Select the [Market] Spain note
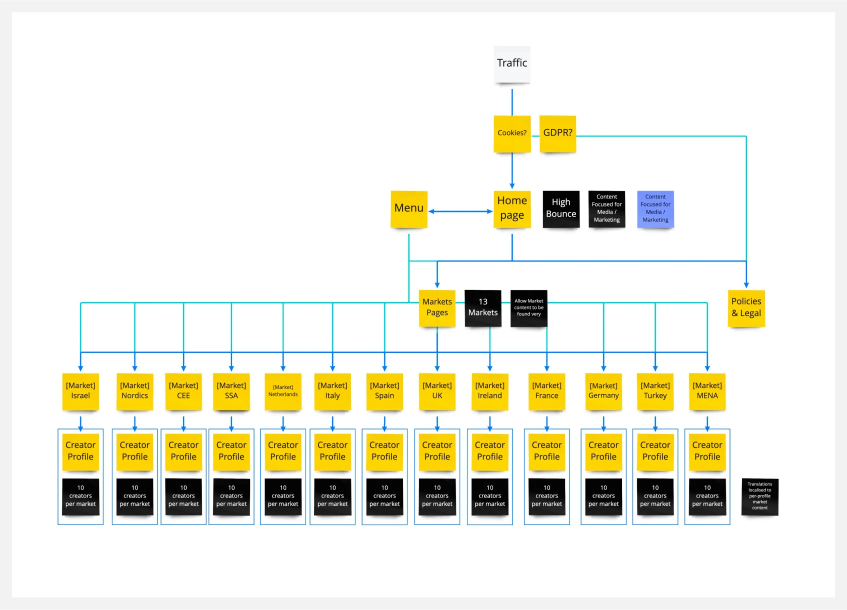 coord(384,392)
